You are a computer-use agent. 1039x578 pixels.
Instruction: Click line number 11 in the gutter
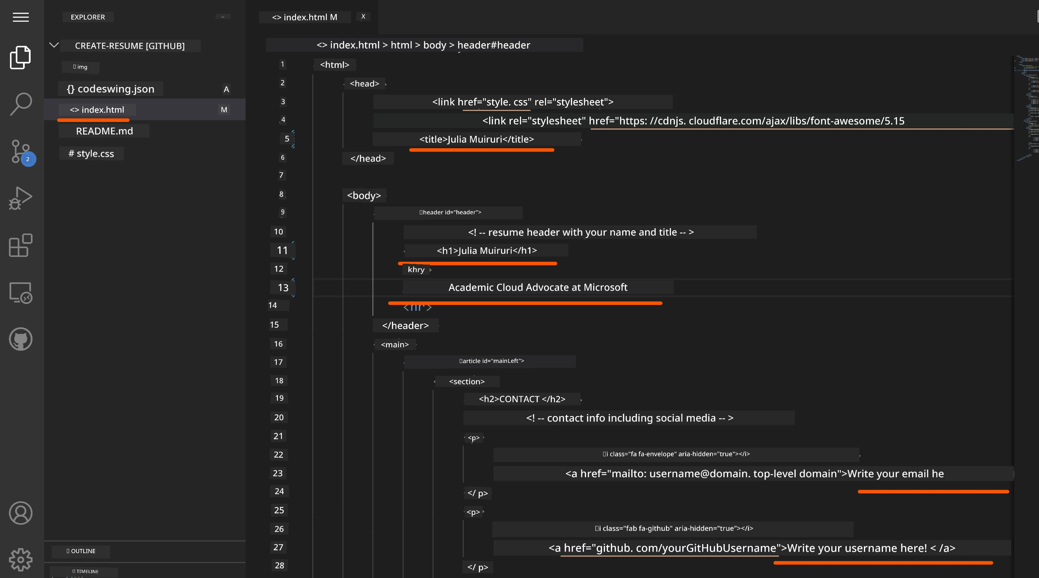[282, 251]
